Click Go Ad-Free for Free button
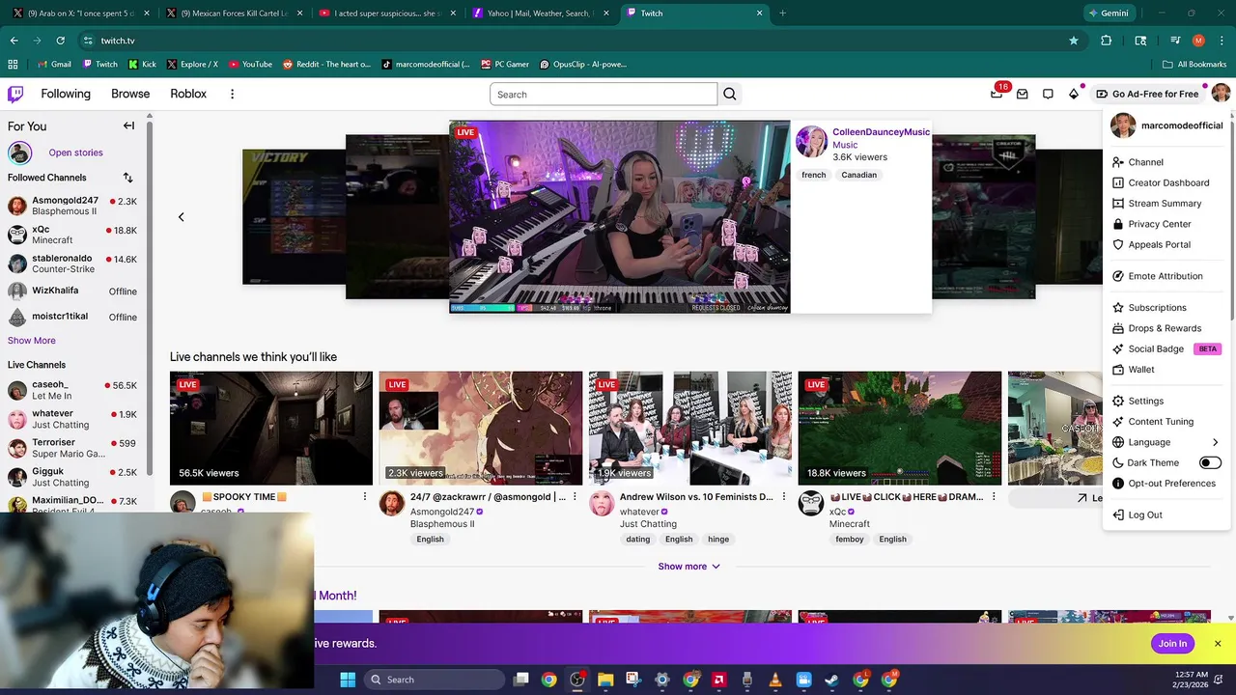 click(1147, 94)
